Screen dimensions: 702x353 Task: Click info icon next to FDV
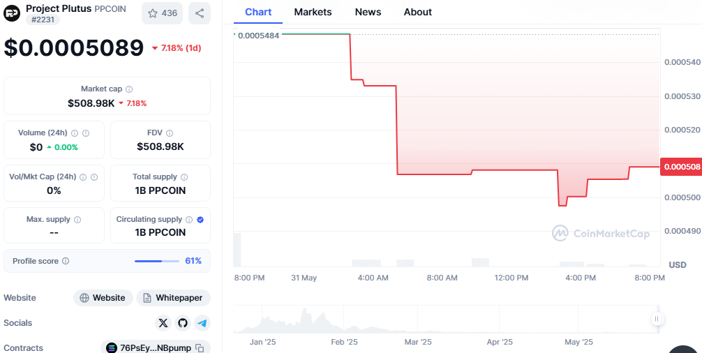coord(170,133)
